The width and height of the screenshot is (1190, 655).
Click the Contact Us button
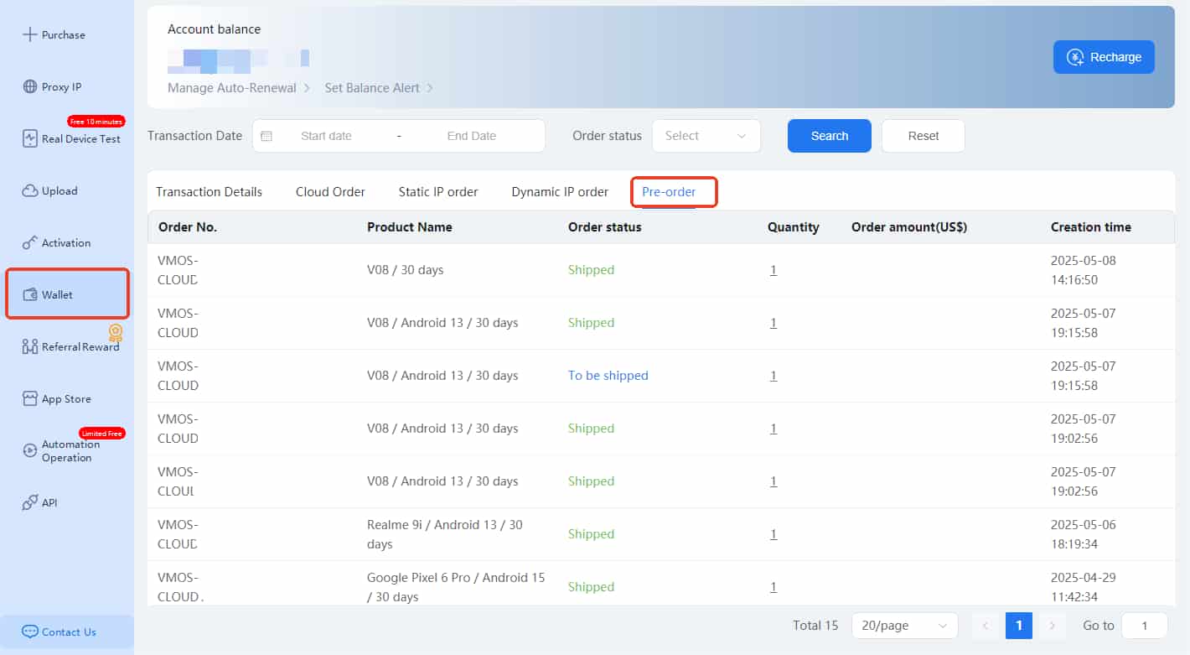point(67,632)
